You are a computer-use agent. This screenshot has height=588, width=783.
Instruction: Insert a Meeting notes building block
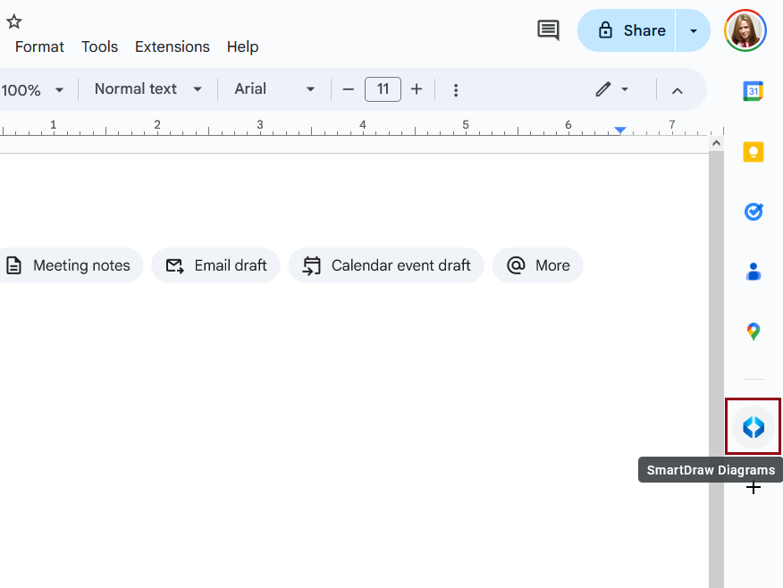pyautogui.click(x=72, y=265)
